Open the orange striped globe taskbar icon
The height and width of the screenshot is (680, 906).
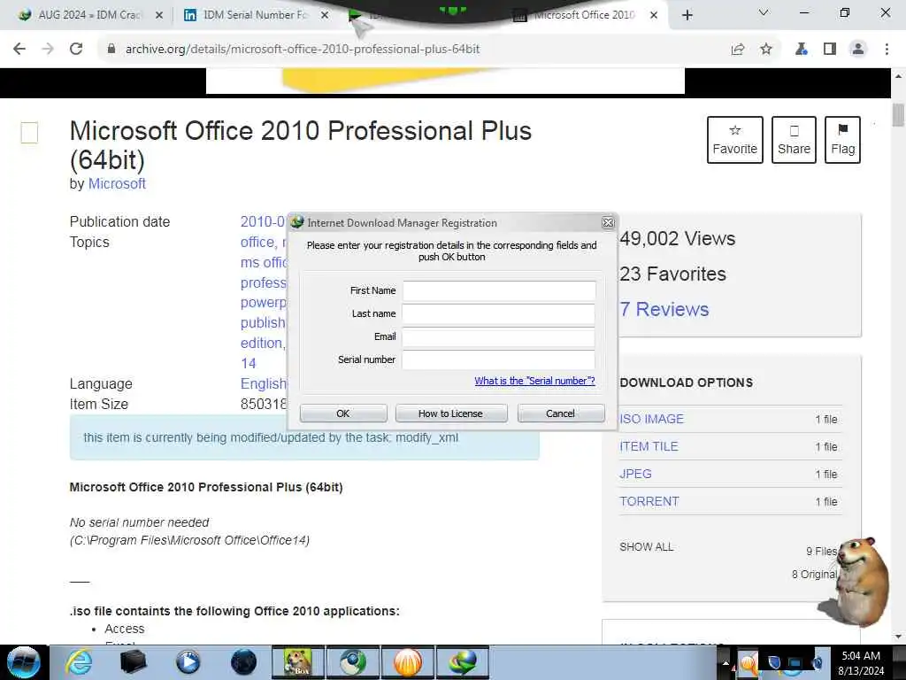click(x=408, y=662)
